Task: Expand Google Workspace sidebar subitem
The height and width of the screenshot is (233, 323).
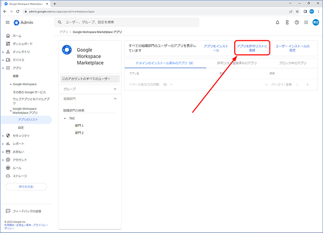Action: point(11,84)
